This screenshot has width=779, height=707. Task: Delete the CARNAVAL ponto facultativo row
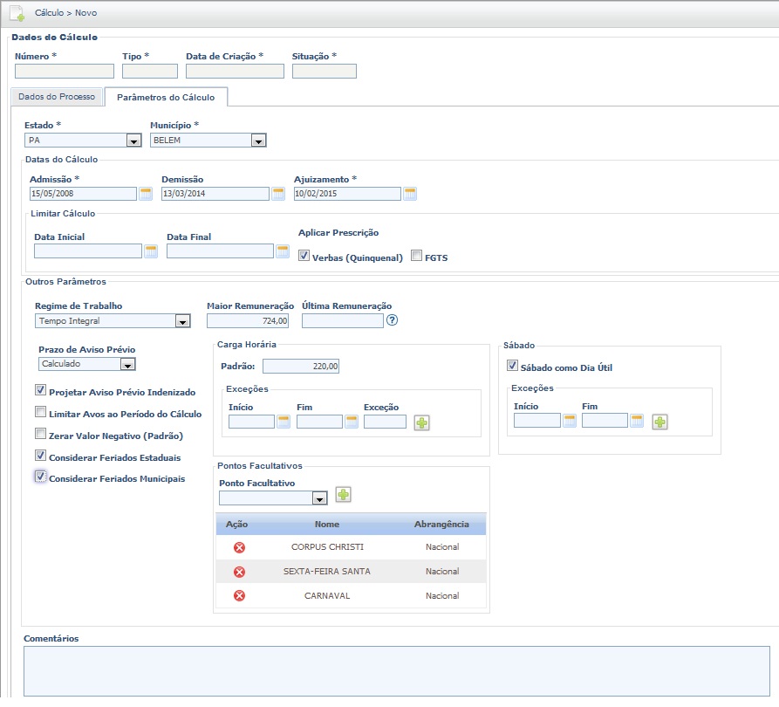click(240, 595)
